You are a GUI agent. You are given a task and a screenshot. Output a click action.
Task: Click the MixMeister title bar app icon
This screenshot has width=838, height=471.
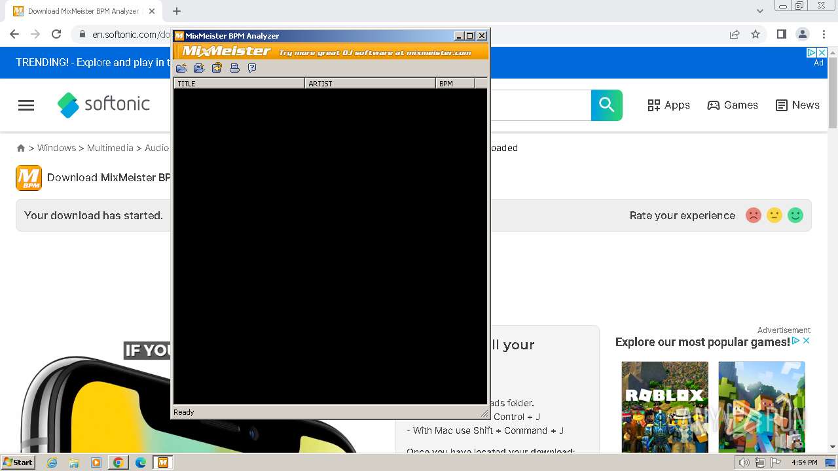pos(179,36)
